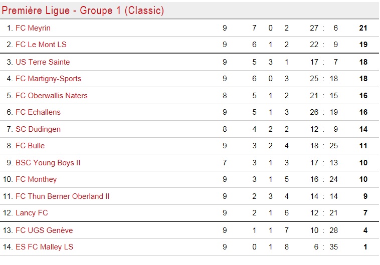This screenshot has height=265, width=380.
Task: Click FC Bulle's 11 points value
Action: point(363,146)
